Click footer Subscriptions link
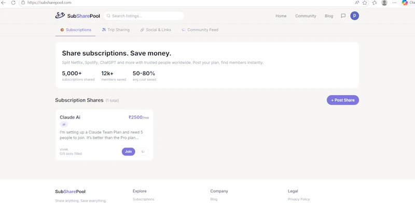 pyautogui.click(x=143, y=199)
